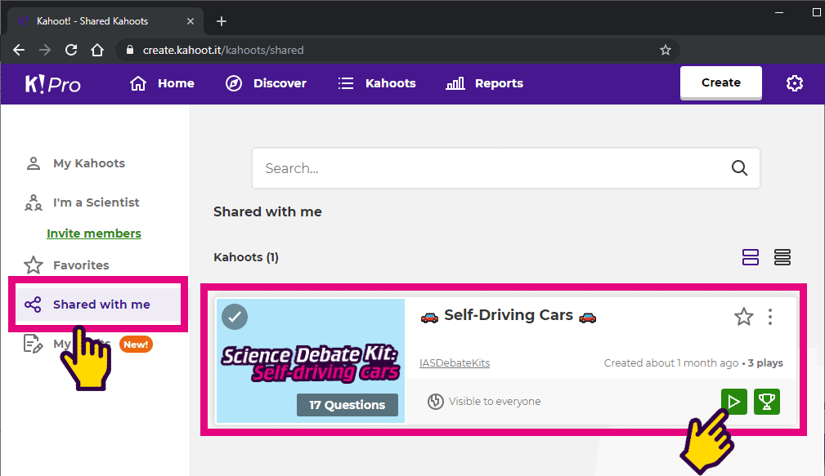Bookmark this page with the star

click(x=666, y=50)
